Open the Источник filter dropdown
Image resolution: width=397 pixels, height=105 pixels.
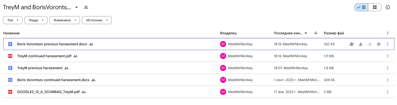[x=97, y=20]
